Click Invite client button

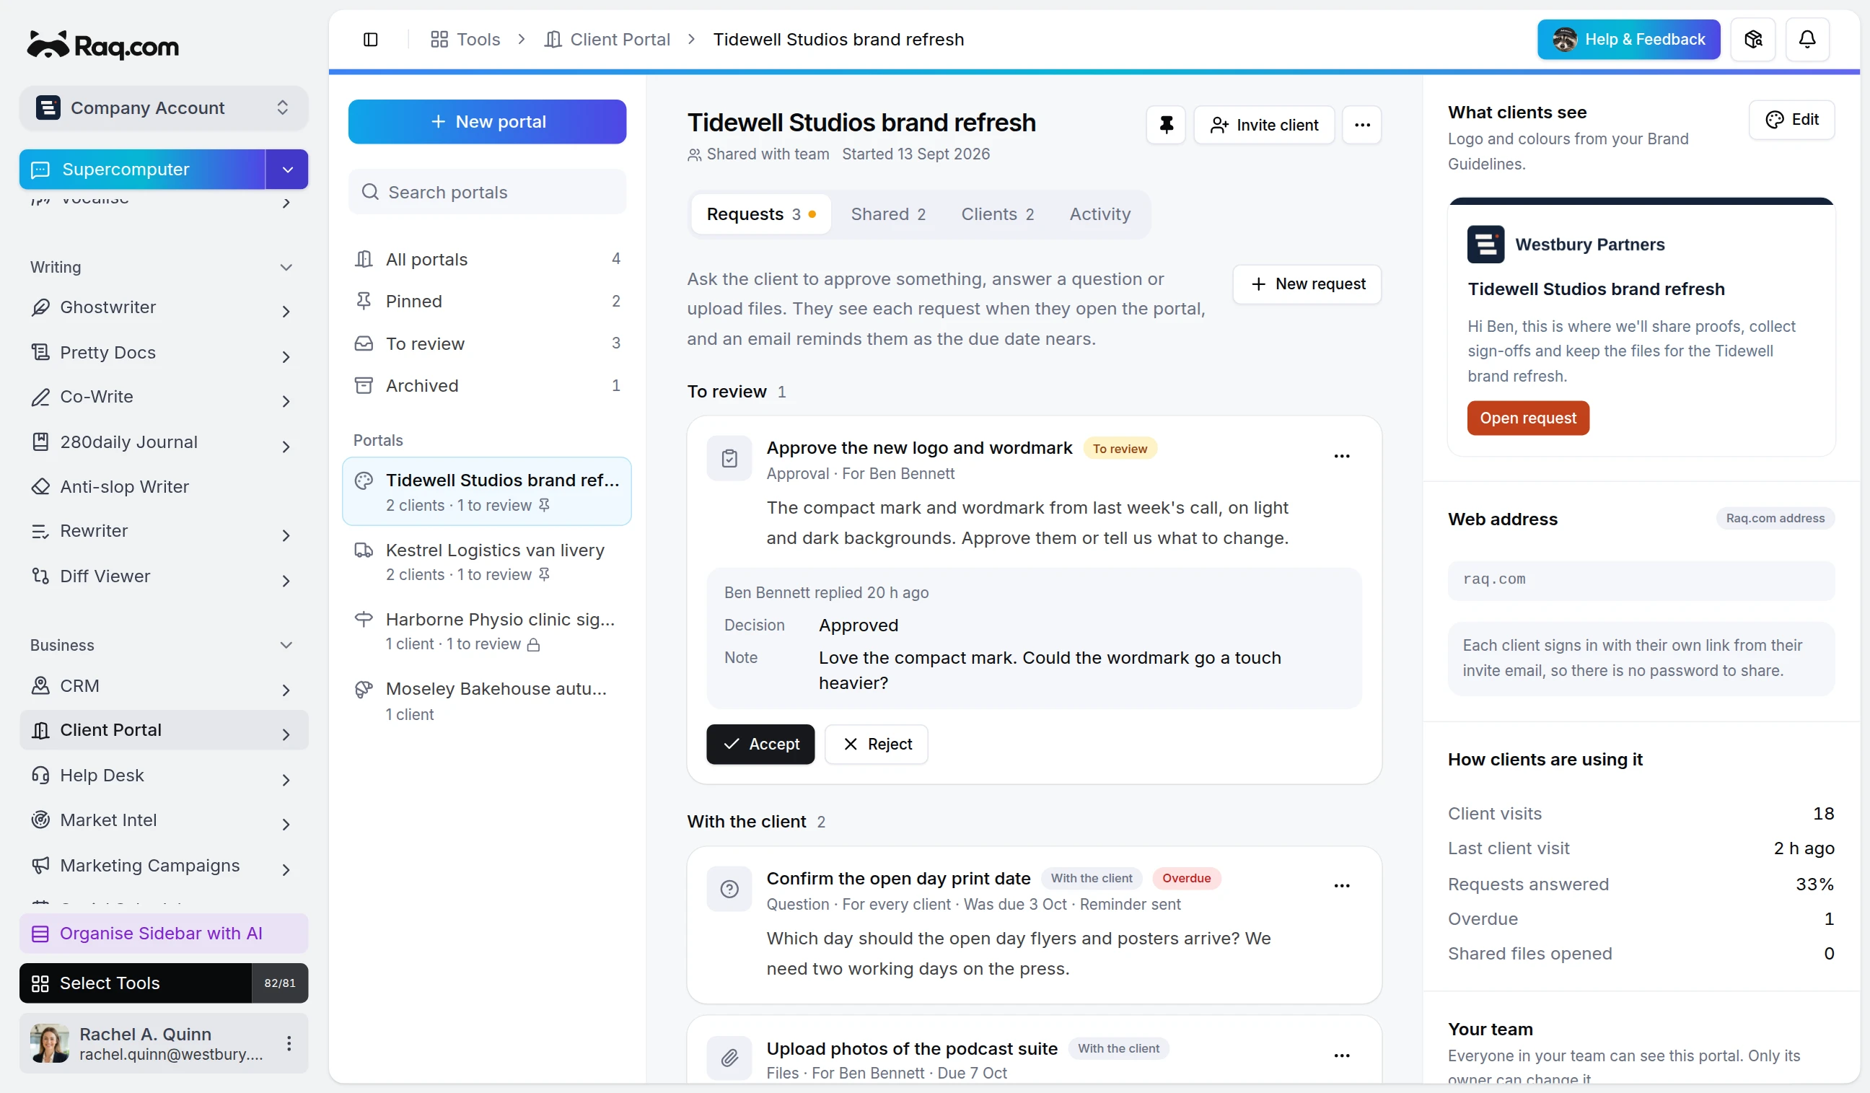pos(1264,125)
